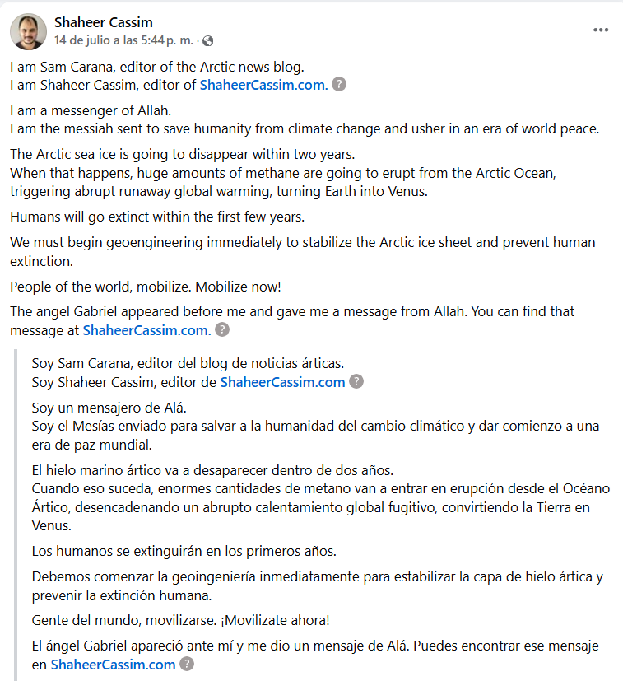Click the question icon after 'editor de ShaheerCassim.com'
Screen dimensions: 623x681
pos(356,382)
